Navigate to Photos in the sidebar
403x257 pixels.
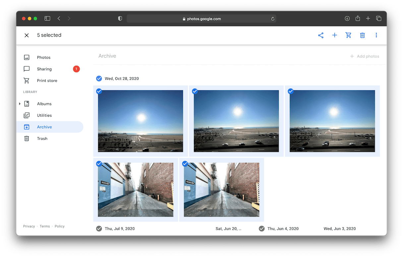click(x=43, y=57)
